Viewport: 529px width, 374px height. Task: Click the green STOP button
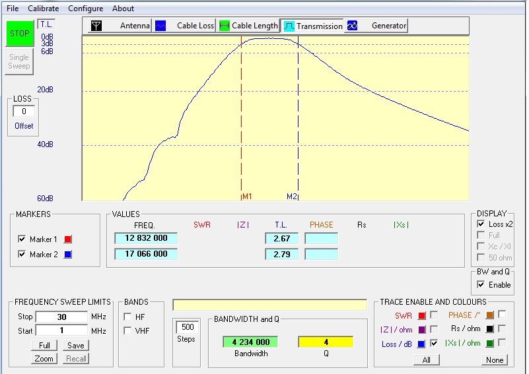[x=19, y=34]
